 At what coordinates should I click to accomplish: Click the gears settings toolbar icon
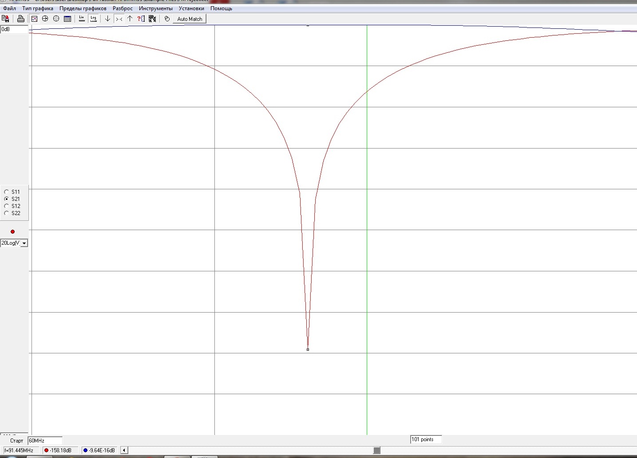152,19
